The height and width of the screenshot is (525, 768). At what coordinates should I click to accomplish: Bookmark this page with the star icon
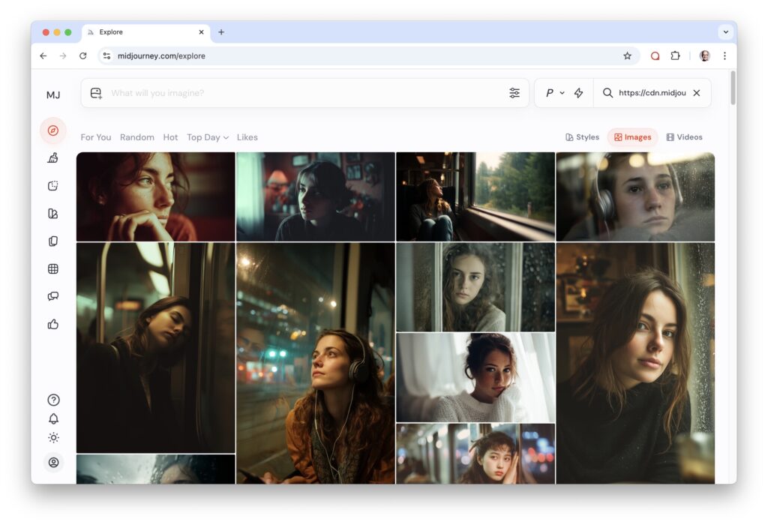coord(627,55)
